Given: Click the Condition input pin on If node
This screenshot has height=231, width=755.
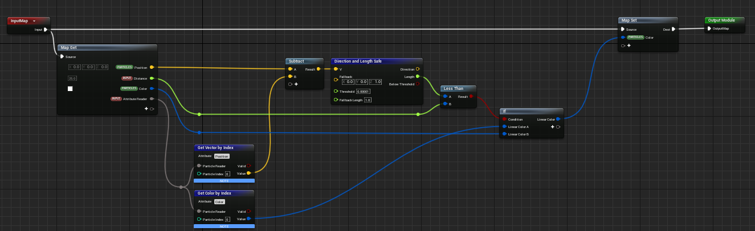Looking at the screenshot, I should pos(504,119).
